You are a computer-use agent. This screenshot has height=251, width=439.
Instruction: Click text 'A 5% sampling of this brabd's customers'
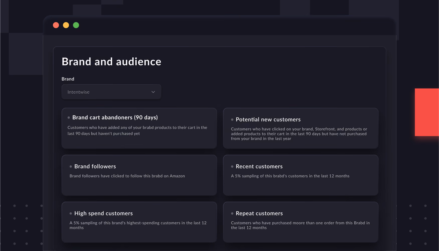269,176
